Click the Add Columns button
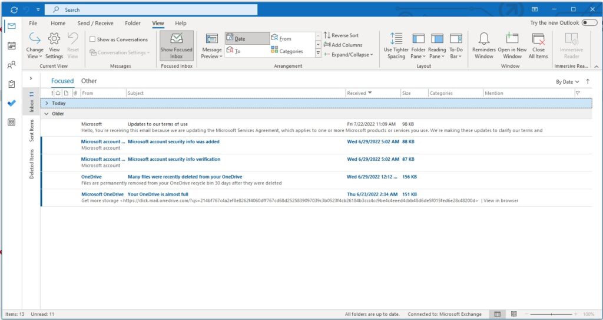The image size is (603, 320). [x=343, y=45]
